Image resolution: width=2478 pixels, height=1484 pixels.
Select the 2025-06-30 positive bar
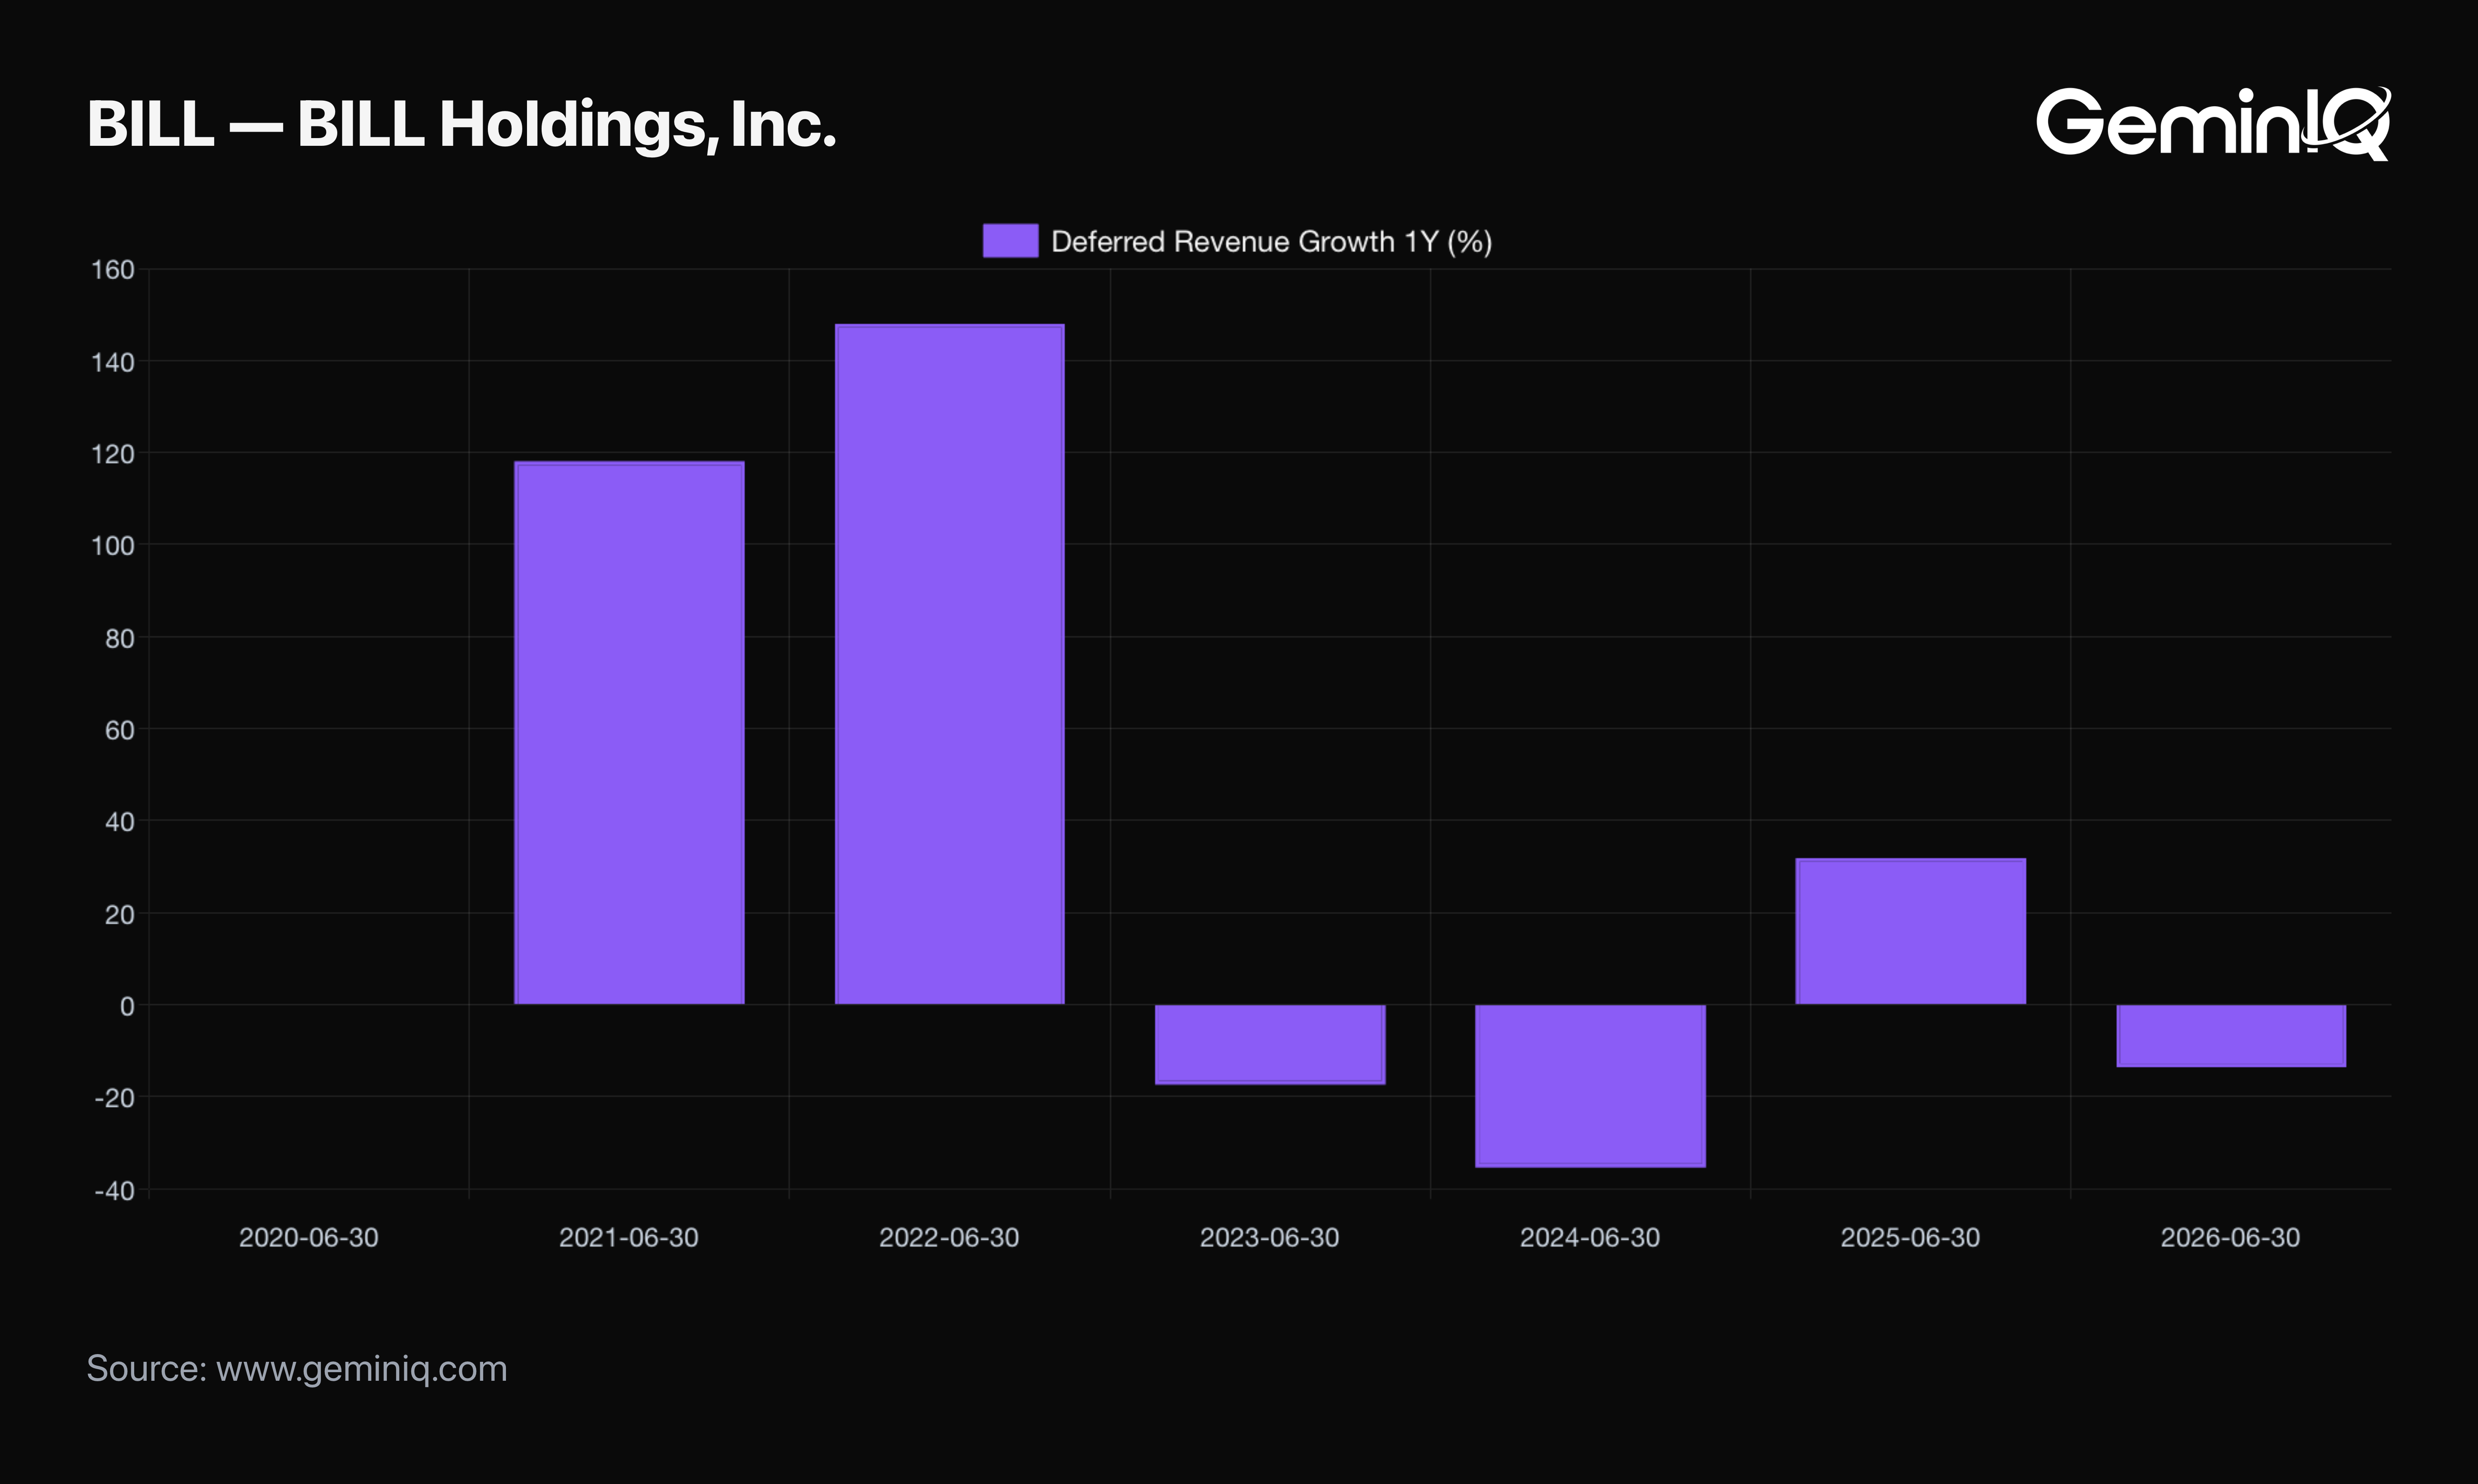[1911, 931]
